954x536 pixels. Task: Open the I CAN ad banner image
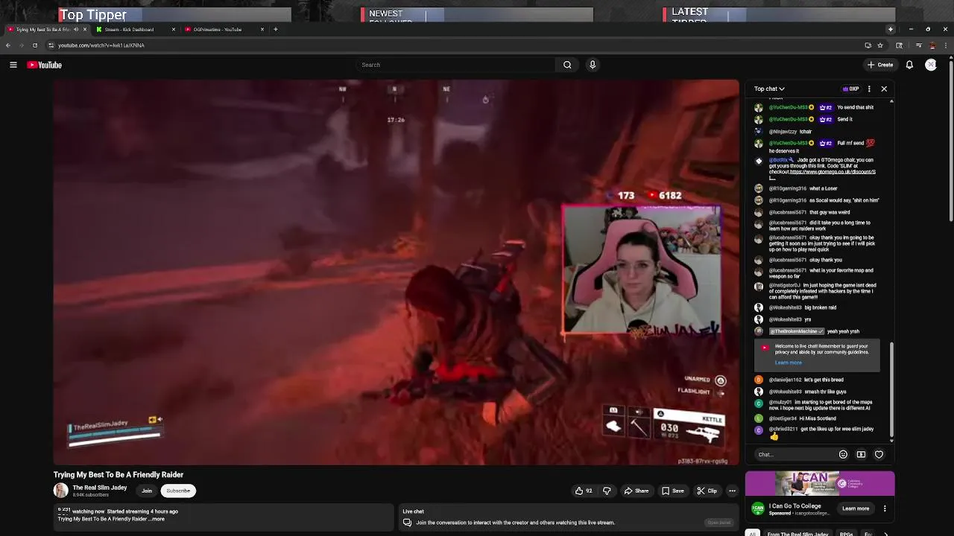point(820,484)
